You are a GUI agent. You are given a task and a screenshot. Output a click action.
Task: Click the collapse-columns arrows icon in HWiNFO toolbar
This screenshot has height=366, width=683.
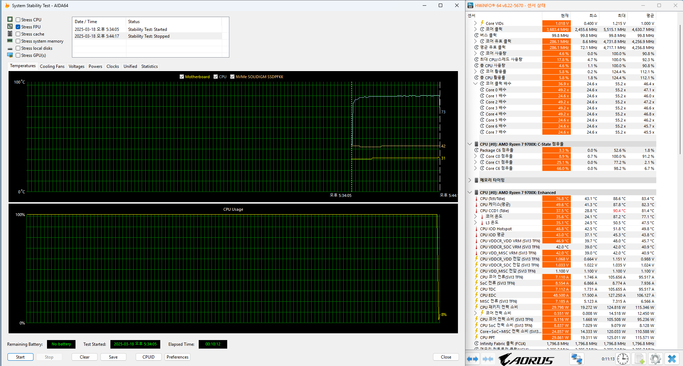tap(488, 359)
